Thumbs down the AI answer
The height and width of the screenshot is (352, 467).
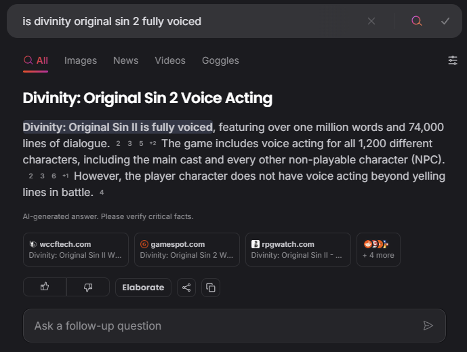coord(88,287)
